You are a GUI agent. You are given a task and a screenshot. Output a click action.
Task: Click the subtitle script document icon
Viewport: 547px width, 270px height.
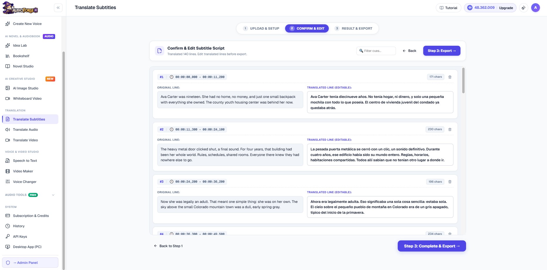(160, 51)
